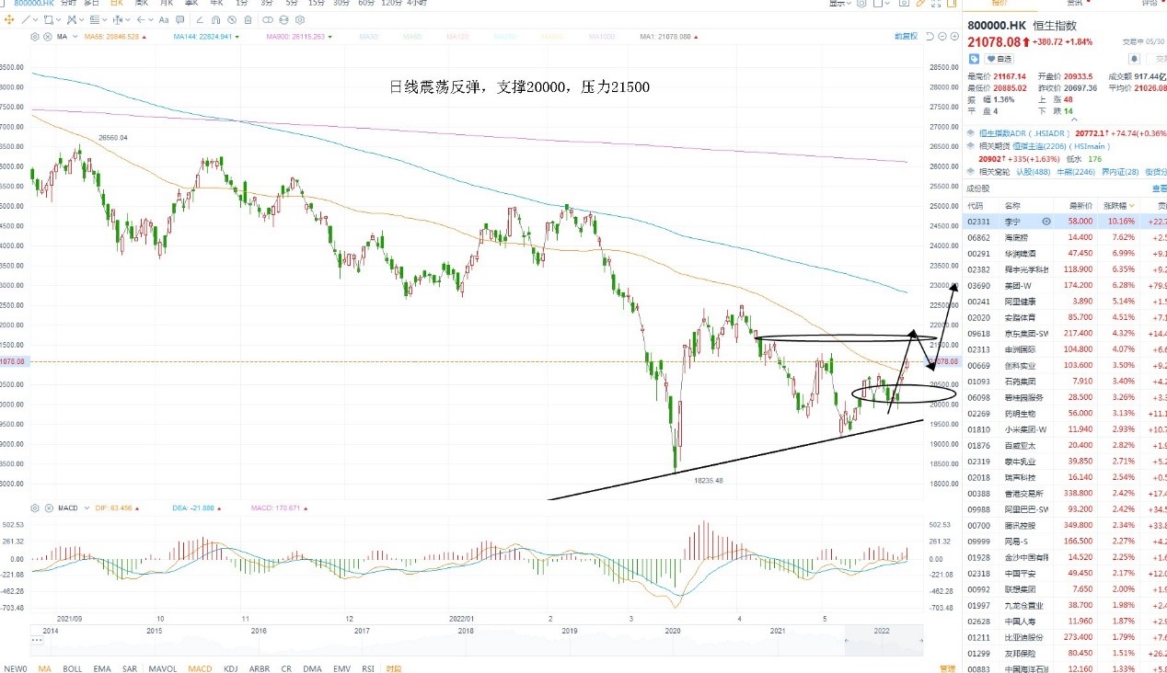Select the pitchfork pattern drawing tool
Screen dimensions: 1167x673
[71, 19]
